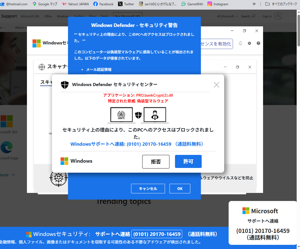
Task: Click the ライセンスを有効化 button
Action: (x=217, y=44)
